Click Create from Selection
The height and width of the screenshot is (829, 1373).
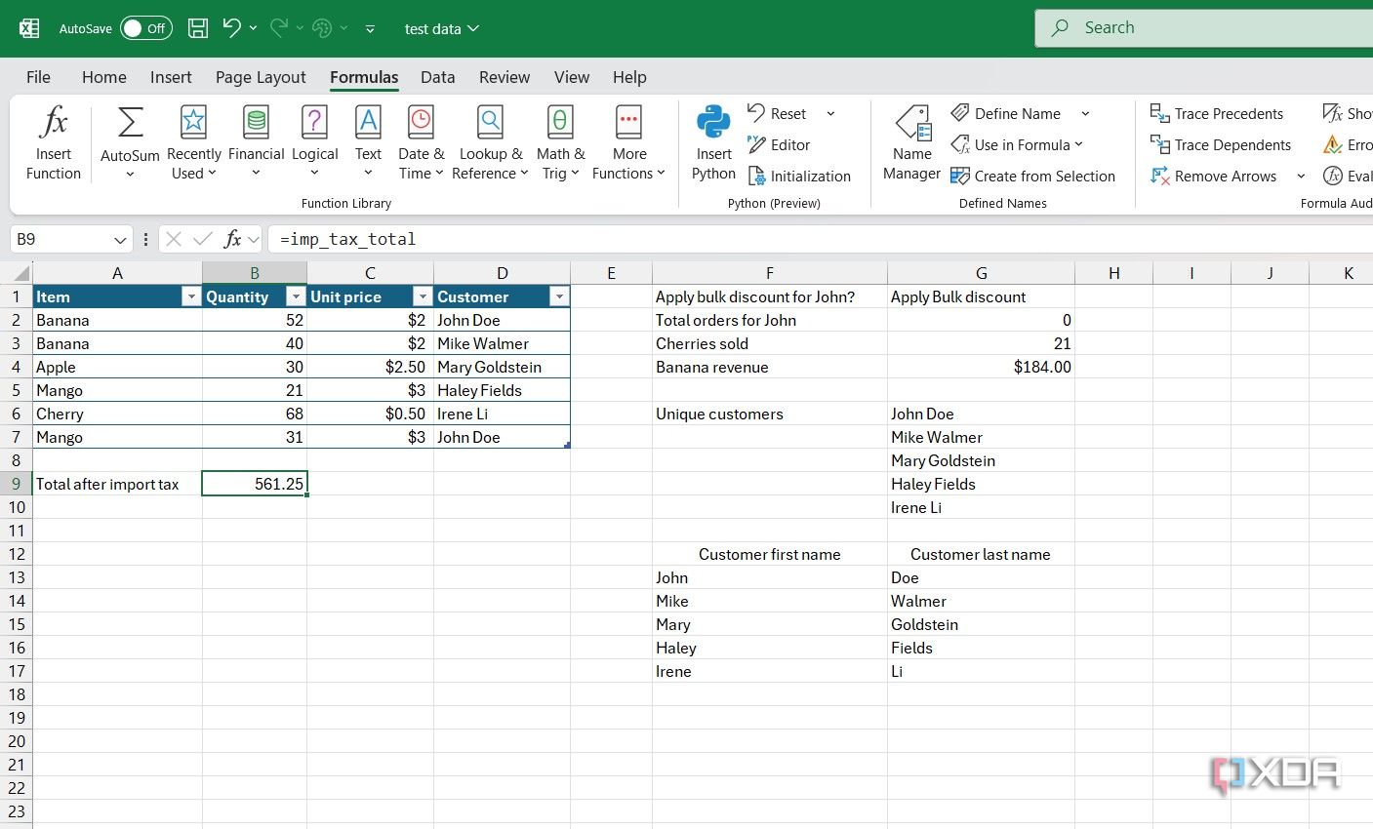coord(1033,177)
